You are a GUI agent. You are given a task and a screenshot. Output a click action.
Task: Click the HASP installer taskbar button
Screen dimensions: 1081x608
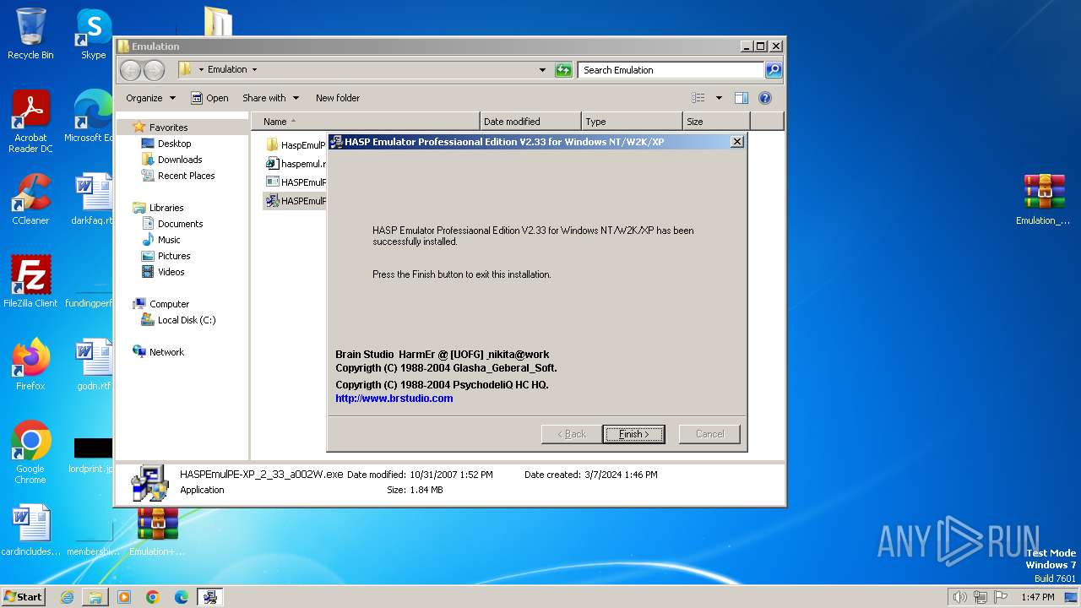point(210,597)
